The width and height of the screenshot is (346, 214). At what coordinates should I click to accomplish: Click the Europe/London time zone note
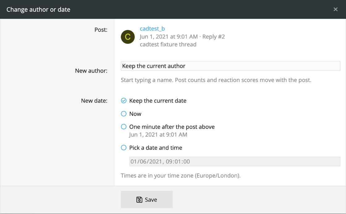pos(180,175)
